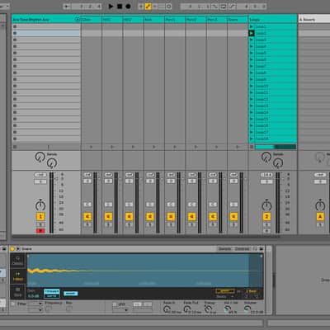
Task: Select the A Reverb return track header
Action: click(x=314, y=20)
